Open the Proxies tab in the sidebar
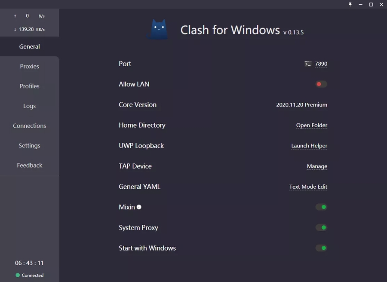The height and width of the screenshot is (282, 387). pyautogui.click(x=29, y=66)
